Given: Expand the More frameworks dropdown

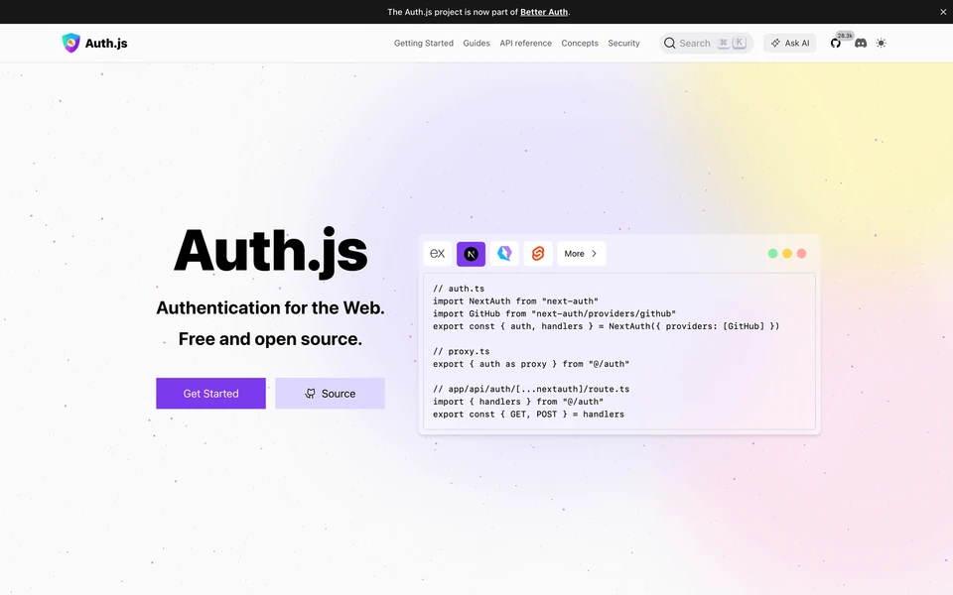Looking at the screenshot, I should click(x=581, y=254).
